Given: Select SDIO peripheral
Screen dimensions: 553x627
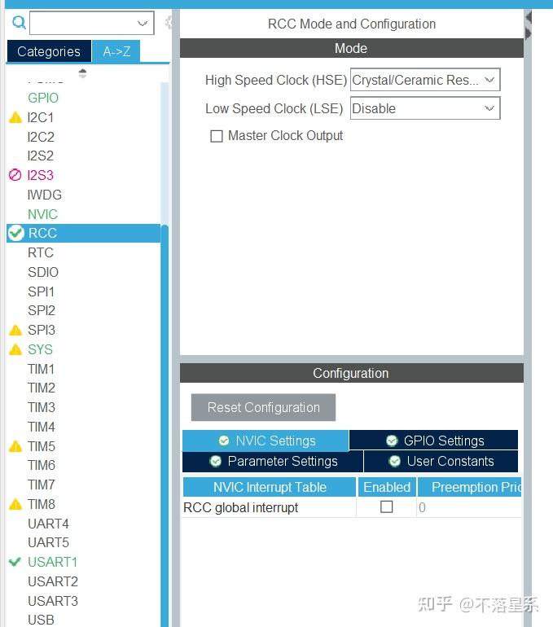Looking at the screenshot, I should (43, 272).
